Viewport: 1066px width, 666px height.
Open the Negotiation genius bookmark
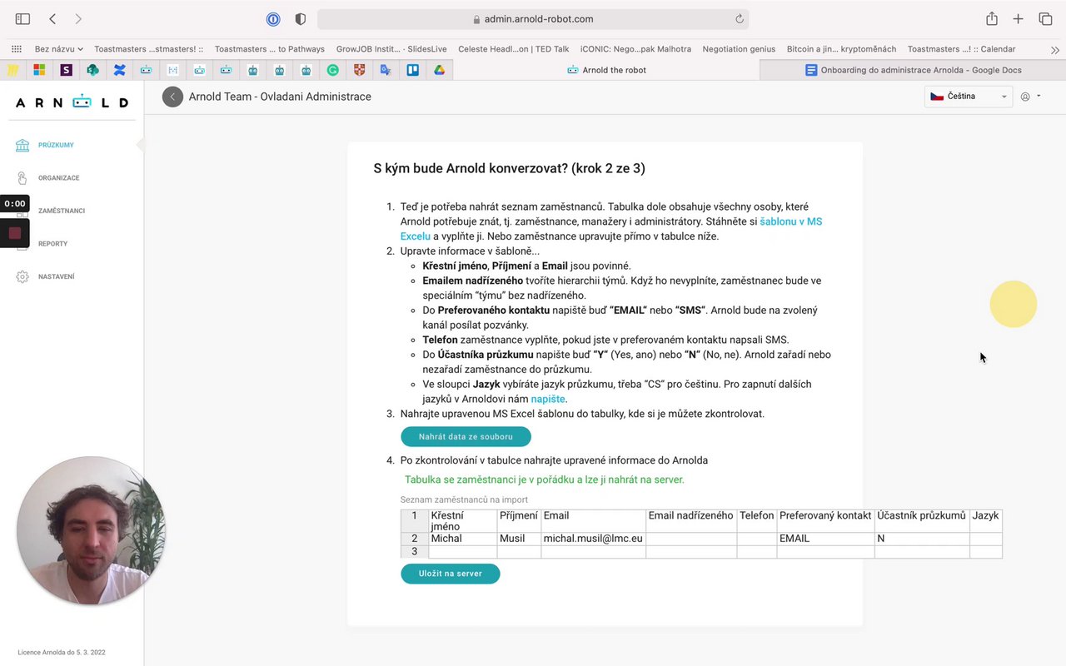[x=739, y=49]
